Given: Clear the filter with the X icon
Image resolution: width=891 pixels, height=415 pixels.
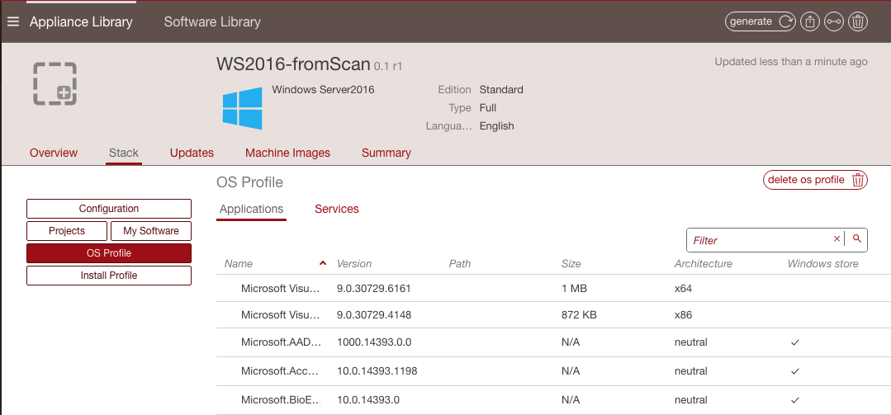Looking at the screenshot, I should 836,239.
